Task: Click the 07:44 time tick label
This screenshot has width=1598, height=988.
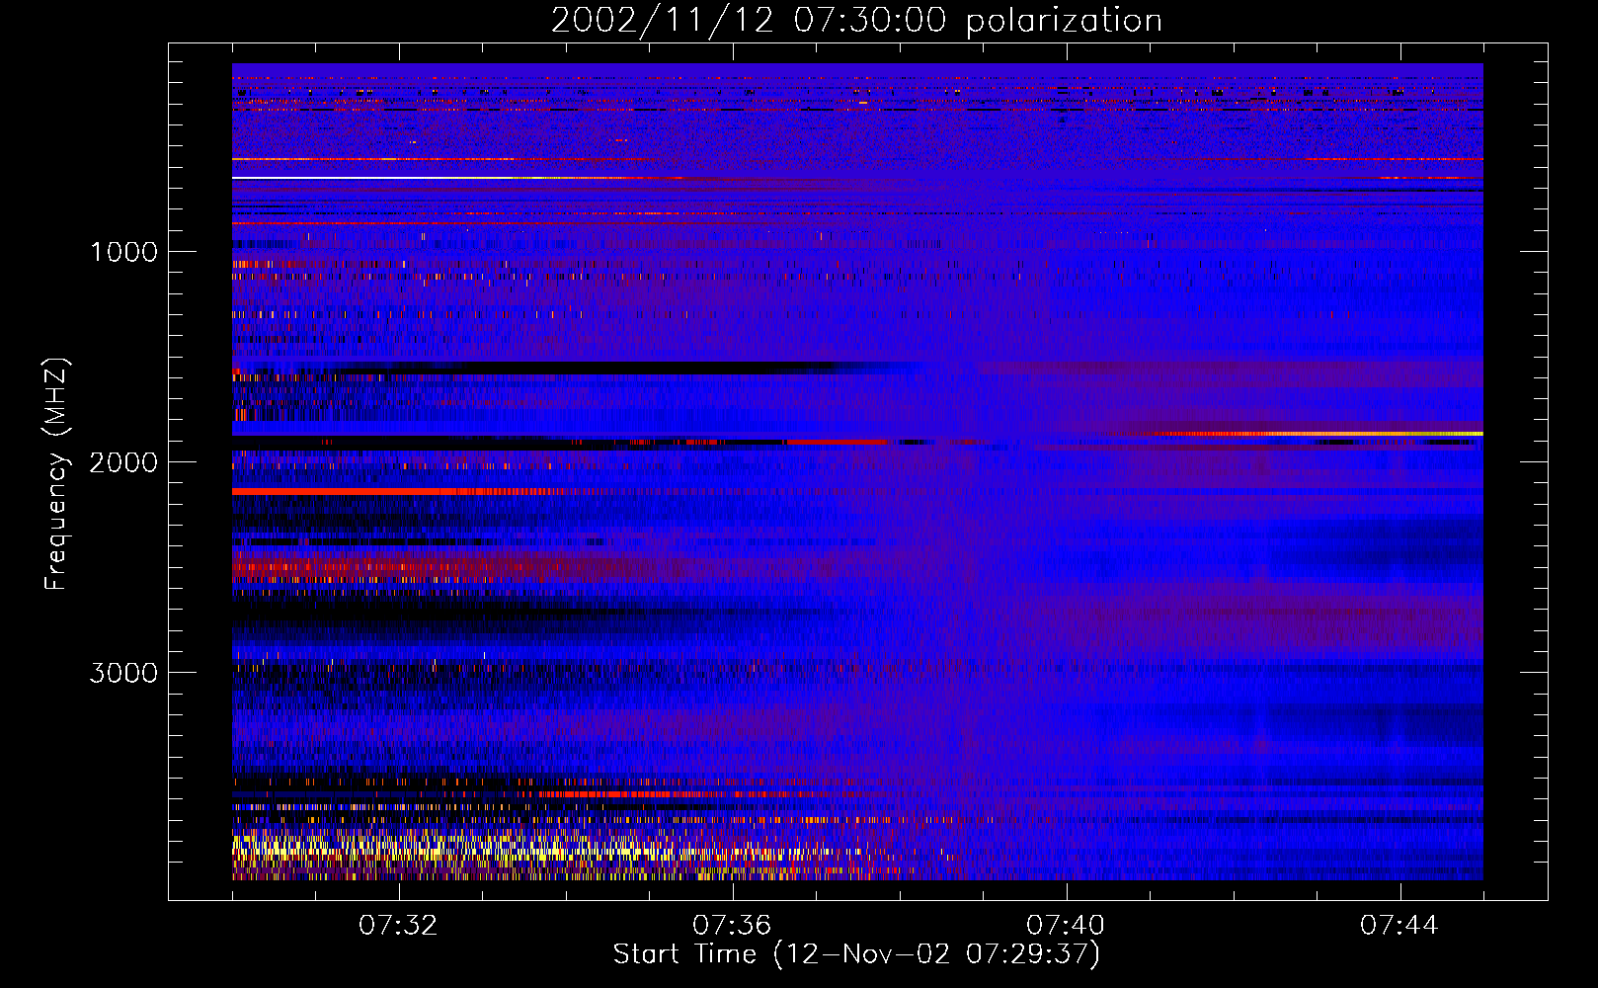Action: [x=1399, y=926]
